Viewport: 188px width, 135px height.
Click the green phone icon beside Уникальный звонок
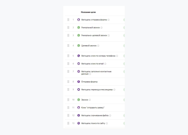pyautogui.click(x=79, y=28)
